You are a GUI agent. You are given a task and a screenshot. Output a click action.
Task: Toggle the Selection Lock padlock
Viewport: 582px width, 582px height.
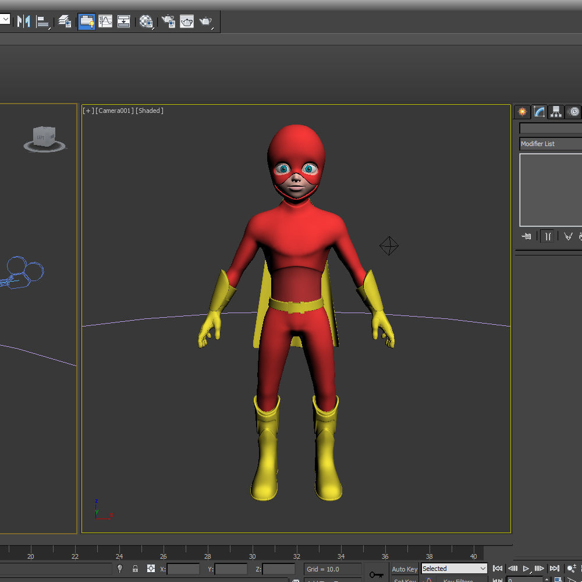[x=136, y=568]
